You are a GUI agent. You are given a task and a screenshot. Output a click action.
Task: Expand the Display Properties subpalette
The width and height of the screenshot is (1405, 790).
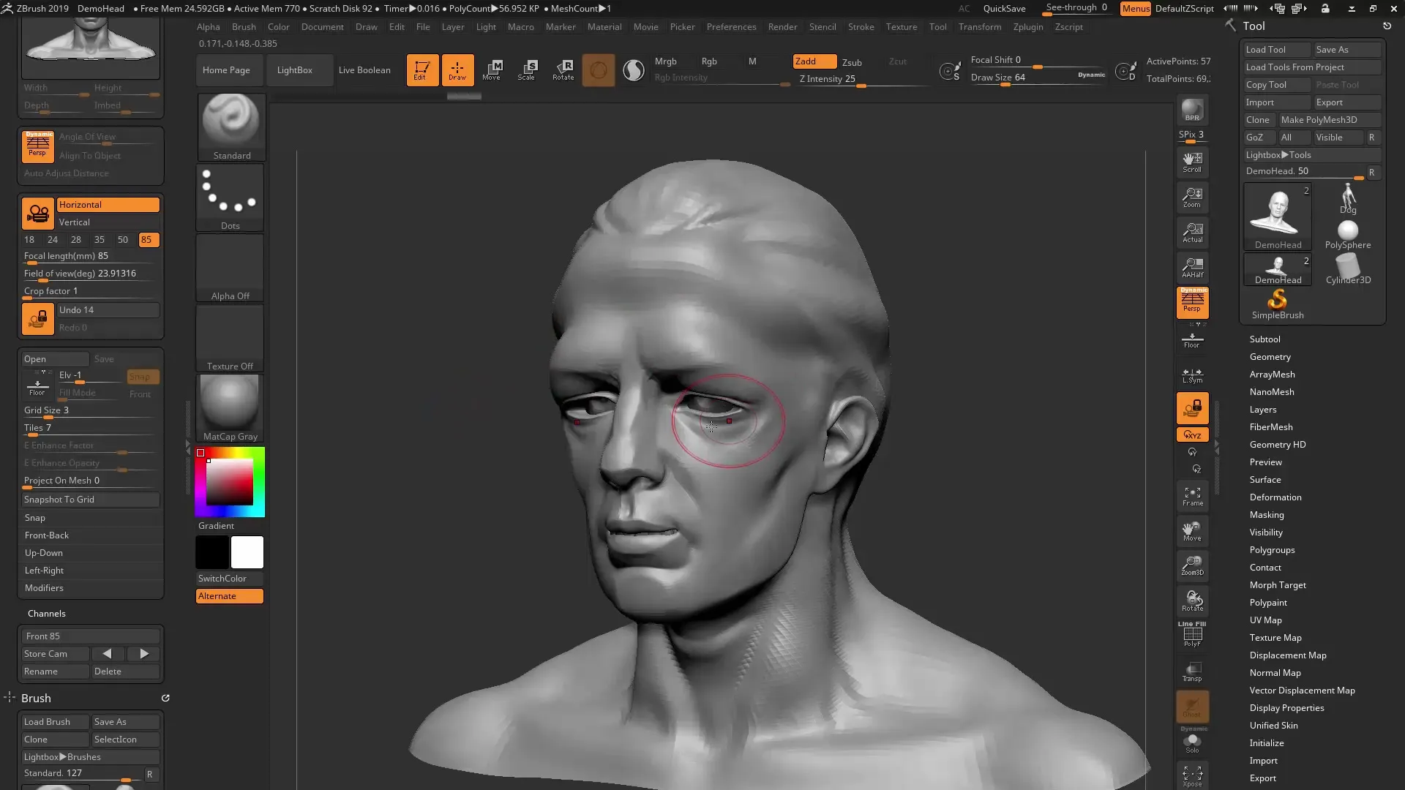[1286, 708]
